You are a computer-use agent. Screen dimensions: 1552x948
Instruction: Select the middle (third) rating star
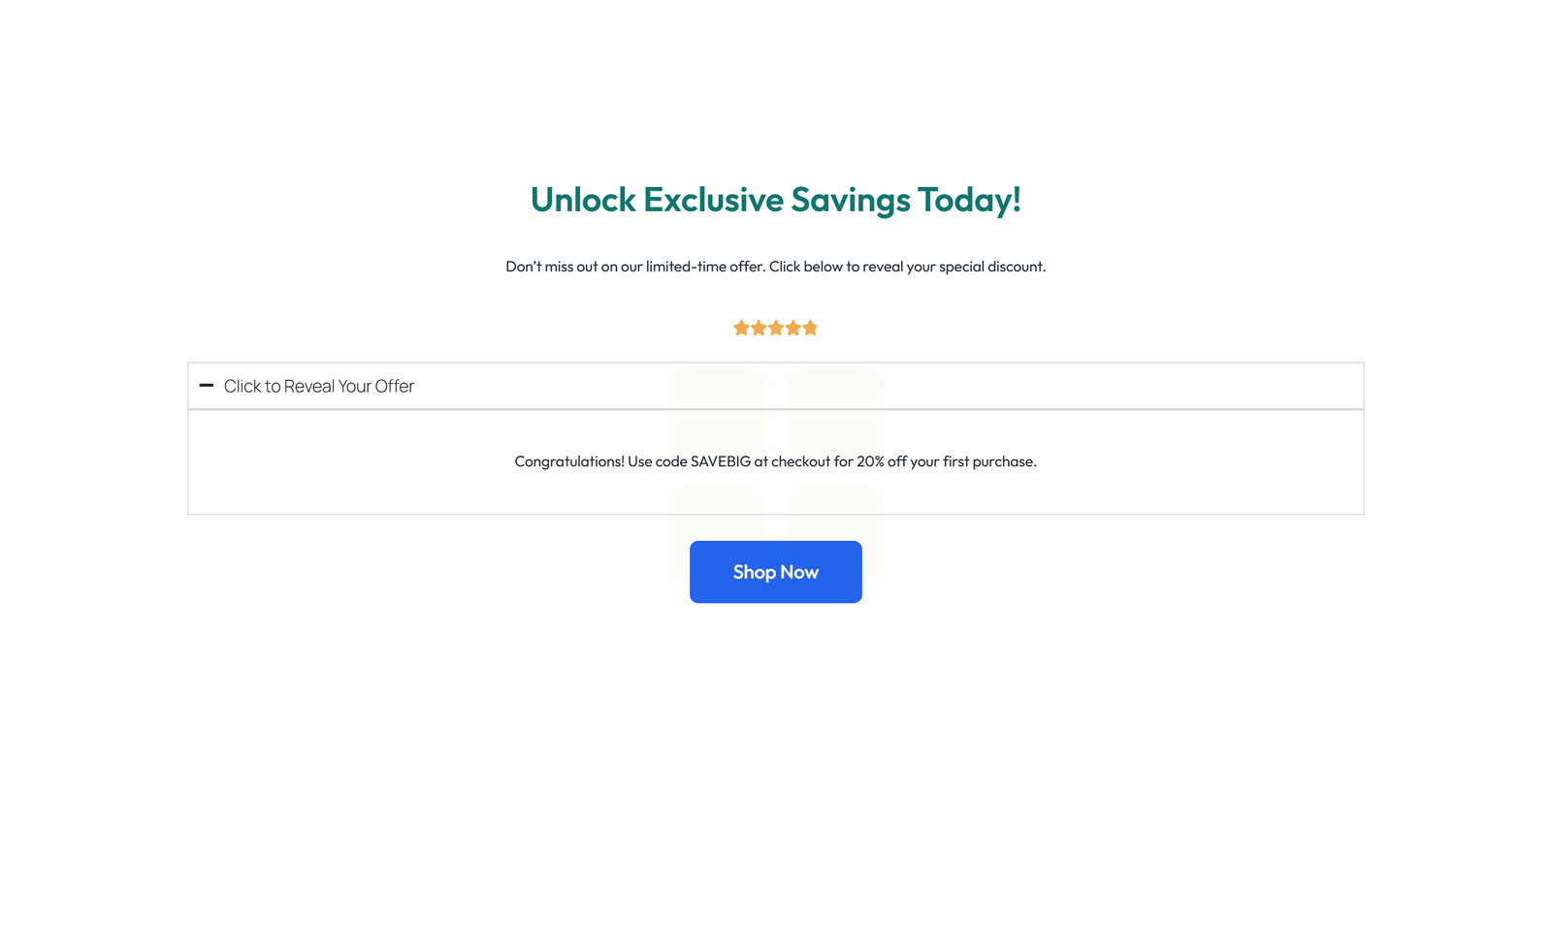(x=776, y=329)
